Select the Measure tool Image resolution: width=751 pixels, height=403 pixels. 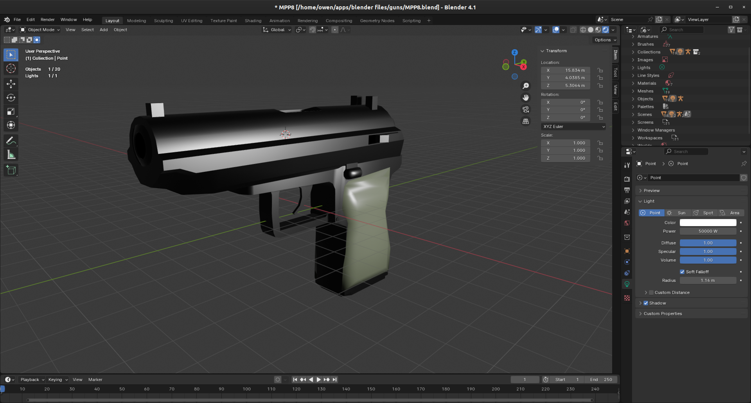point(11,155)
